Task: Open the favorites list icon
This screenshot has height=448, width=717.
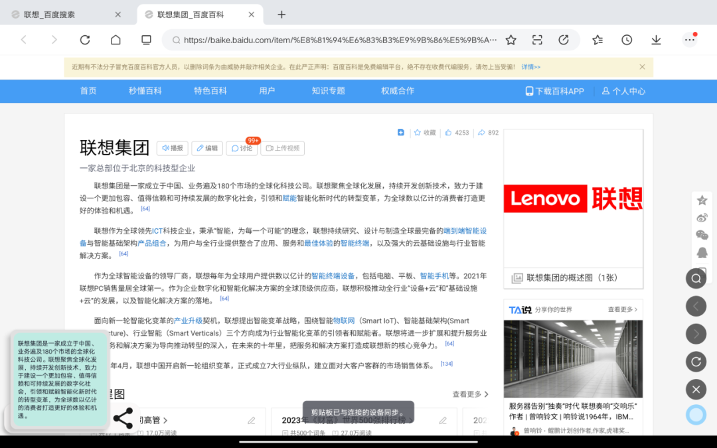Action: (x=597, y=40)
